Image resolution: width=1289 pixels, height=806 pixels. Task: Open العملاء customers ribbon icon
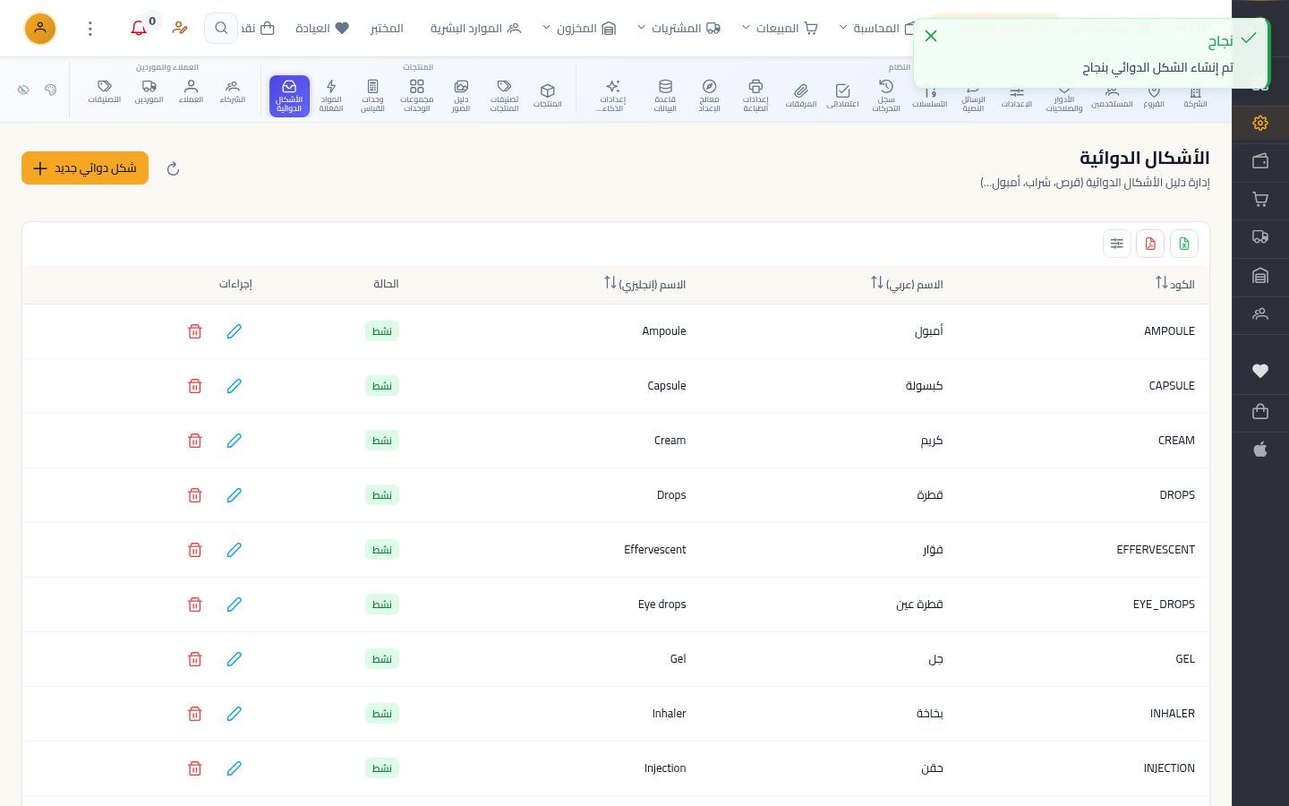[x=191, y=91]
